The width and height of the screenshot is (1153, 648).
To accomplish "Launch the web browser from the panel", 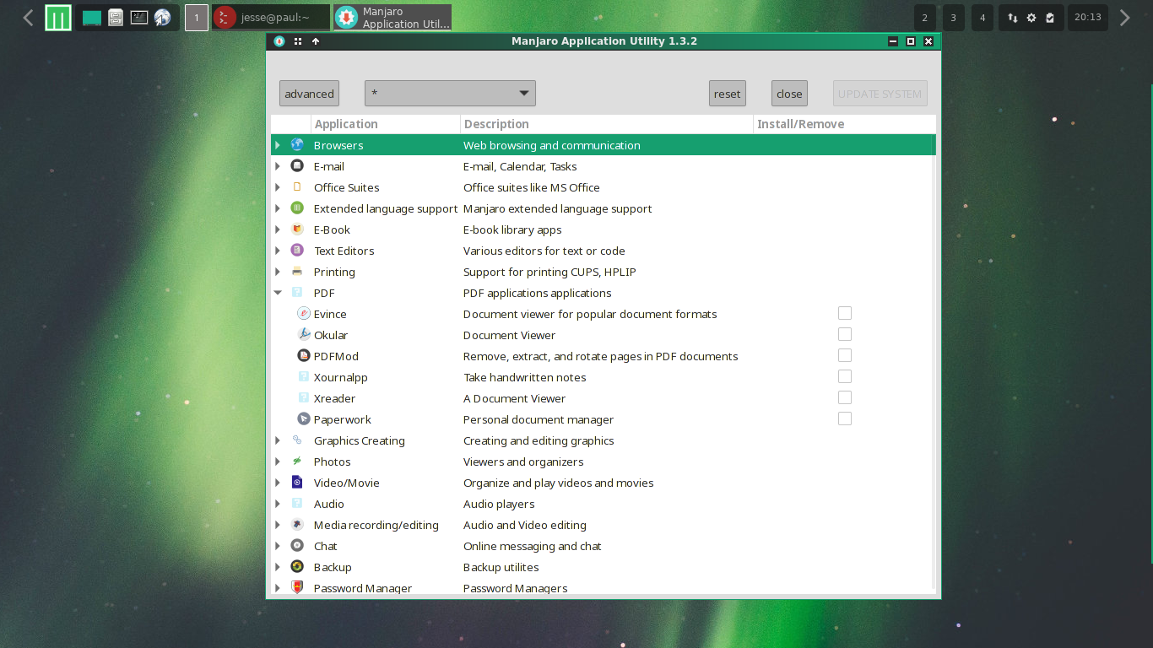I will tap(163, 18).
